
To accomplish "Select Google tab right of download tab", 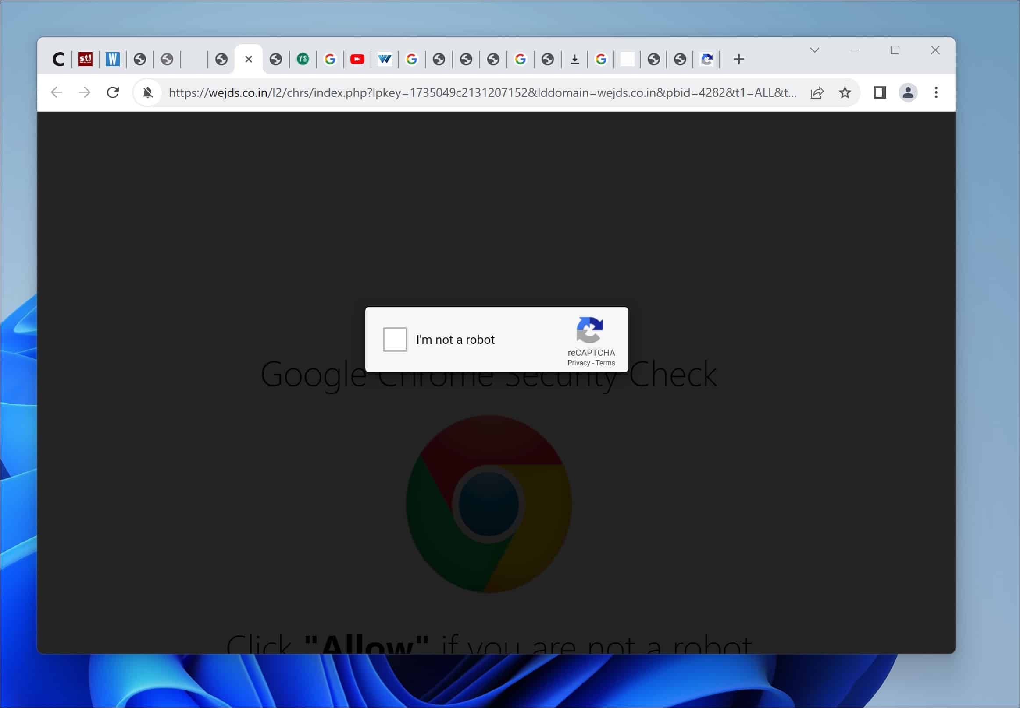I will pyautogui.click(x=601, y=59).
